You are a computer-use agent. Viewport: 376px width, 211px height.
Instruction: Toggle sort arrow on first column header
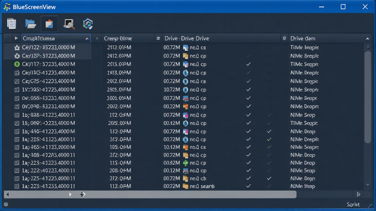[87, 39]
